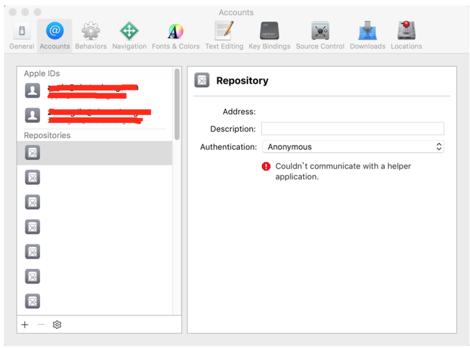The image size is (470, 348).
Task: Click the "Couldn't communicate with a helper" message
Action: (x=343, y=171)
